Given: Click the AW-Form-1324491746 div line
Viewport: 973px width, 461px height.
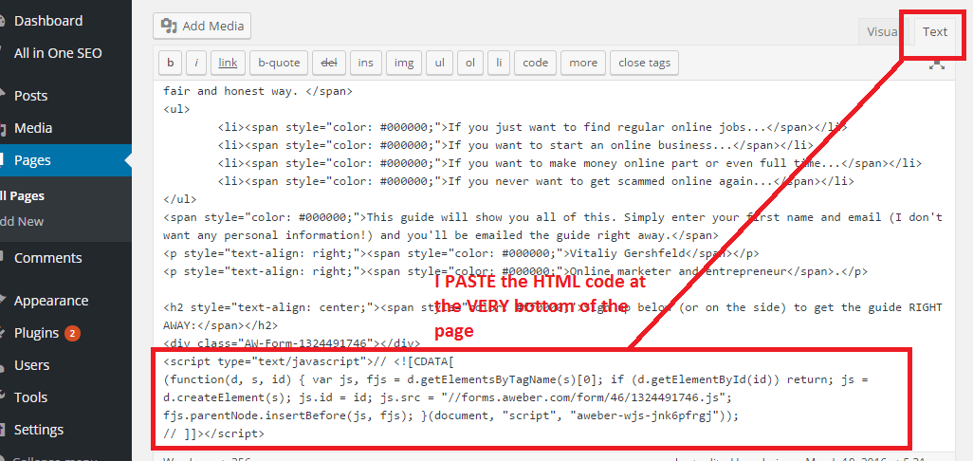Looking at the screenshot, I should coord(292,343).
